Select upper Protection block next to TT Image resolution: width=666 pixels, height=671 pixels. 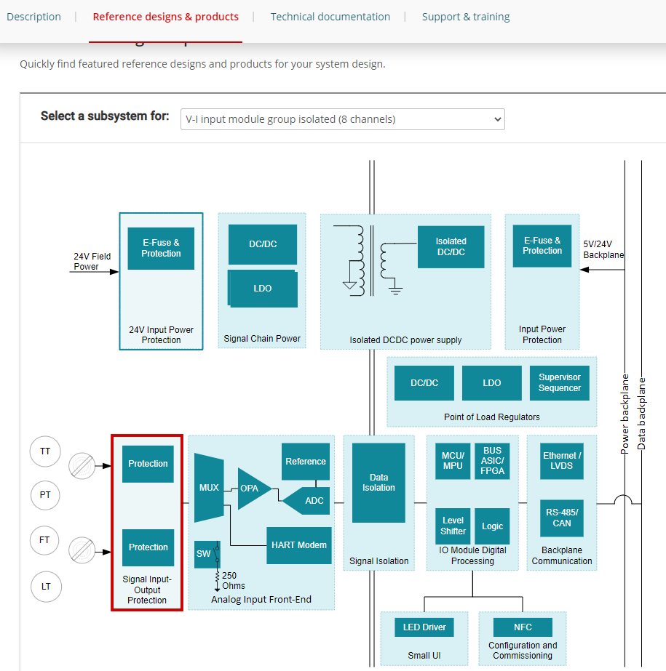[148, 464]
